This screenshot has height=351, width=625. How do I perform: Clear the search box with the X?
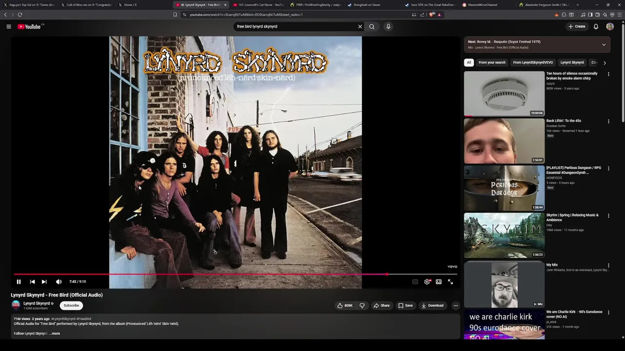click(360, 26)
